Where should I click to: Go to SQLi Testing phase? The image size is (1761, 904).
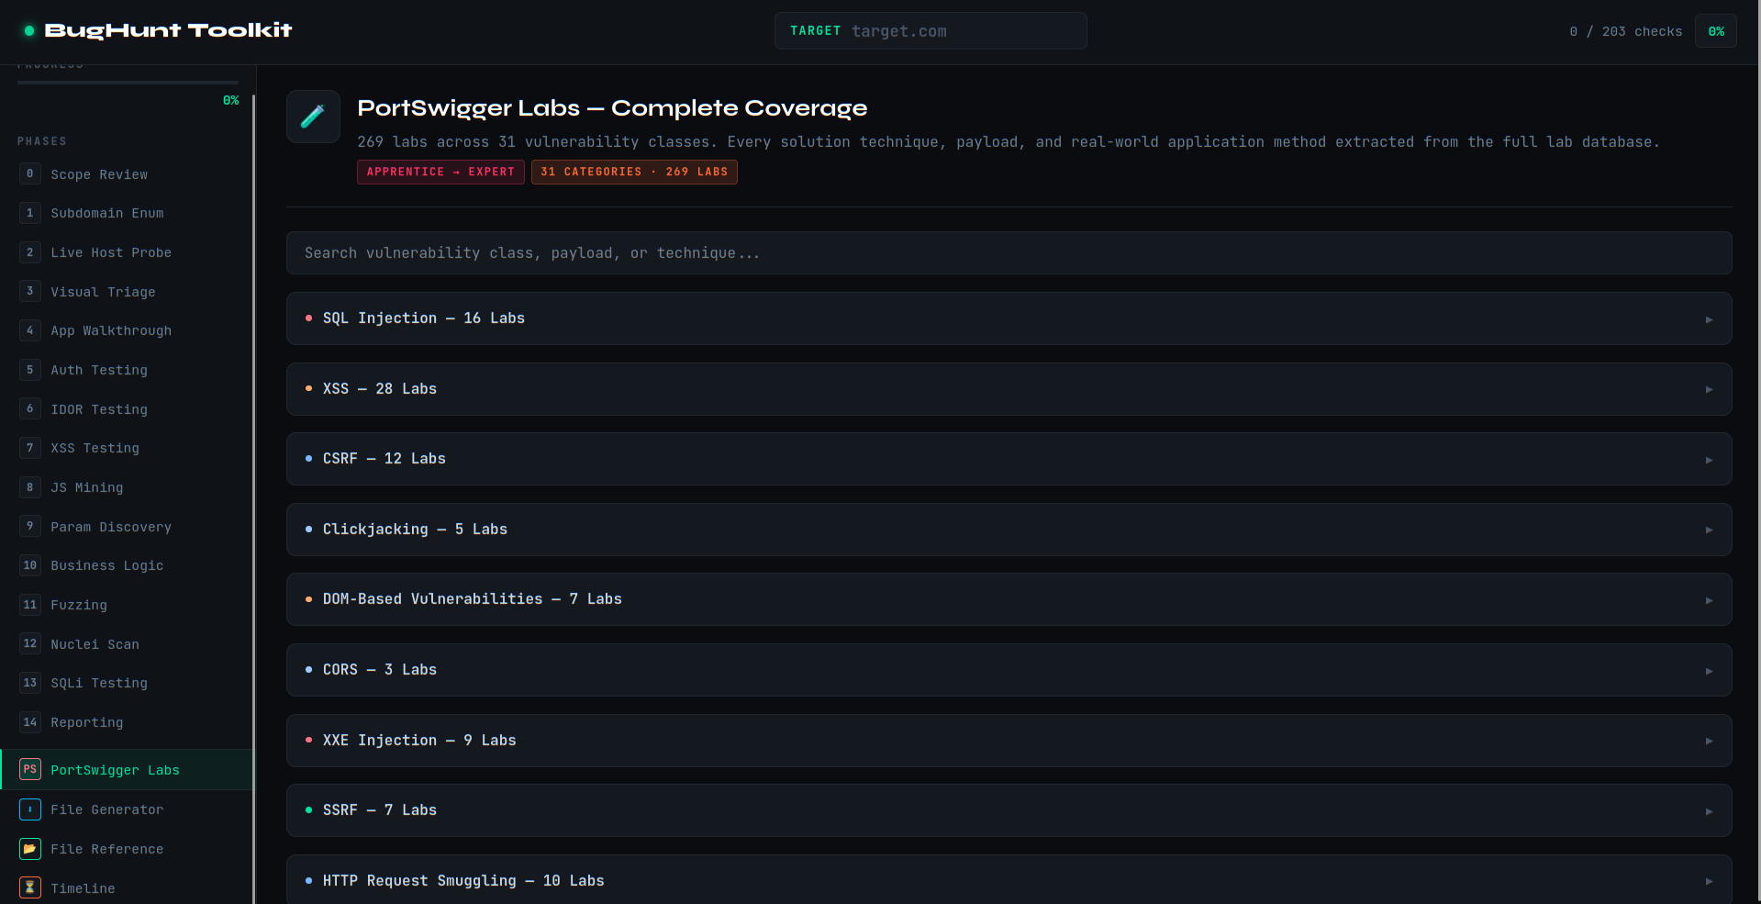127,683
